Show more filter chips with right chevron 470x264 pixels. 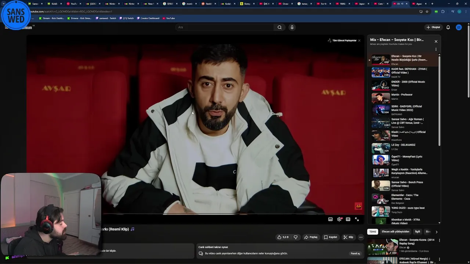[436, 232]
